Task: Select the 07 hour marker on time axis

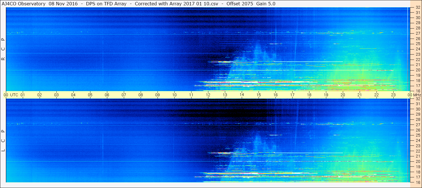Action: point(124,95)
